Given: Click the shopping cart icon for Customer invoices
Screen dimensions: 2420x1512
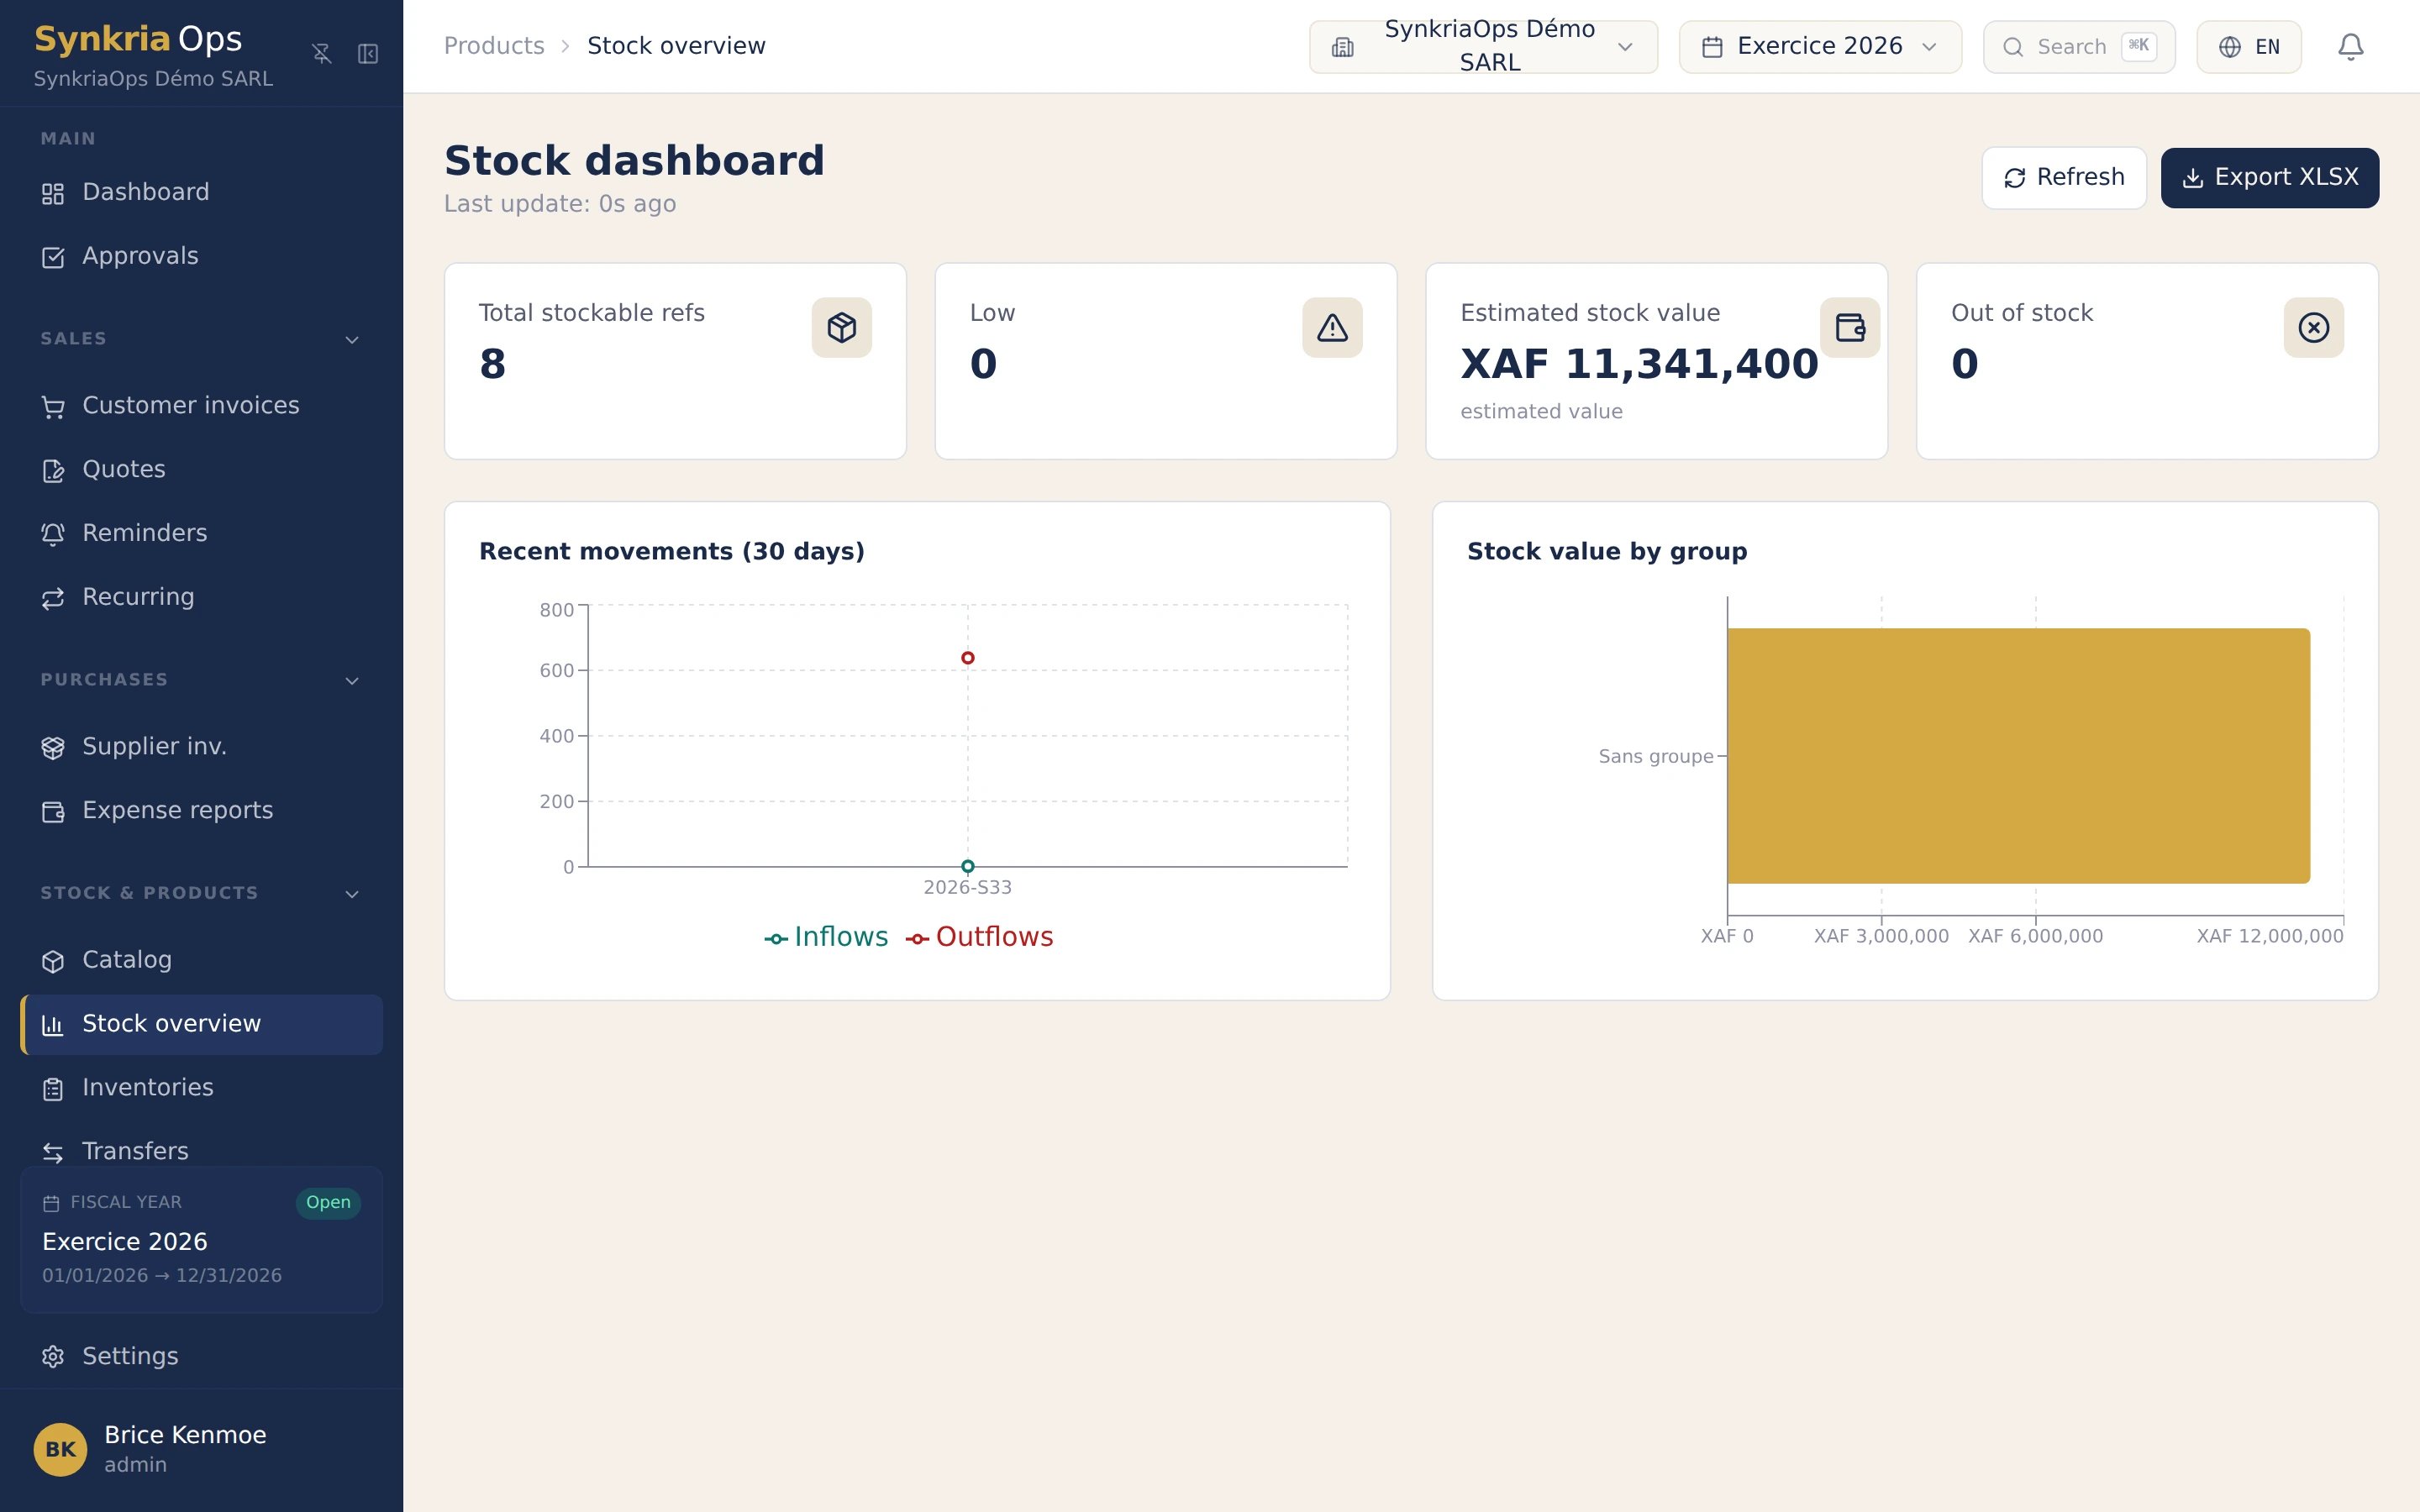Looking at the screenshot, I should point(53,407).
